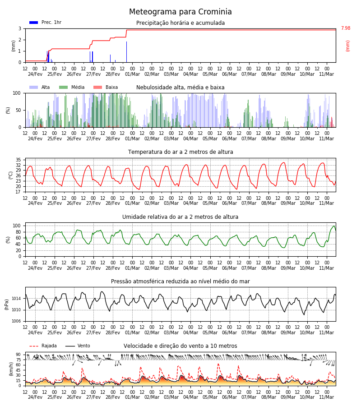The height and width of the screenshot is (406, 361).
Task: Click the Pressão atmosférica chart title
Action: pyautogui.click(x=180, y=281)
